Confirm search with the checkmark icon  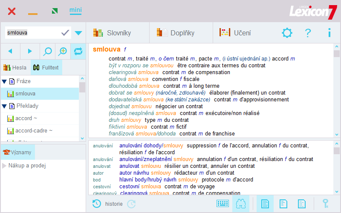coord(65,33)
